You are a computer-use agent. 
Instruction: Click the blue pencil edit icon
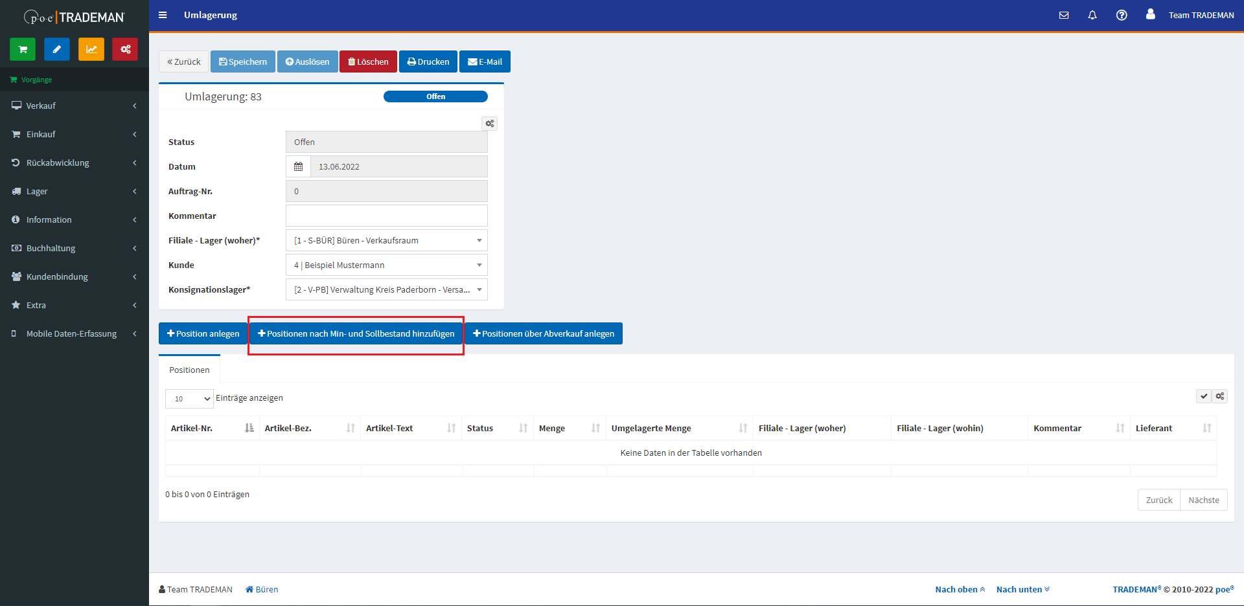57,49
